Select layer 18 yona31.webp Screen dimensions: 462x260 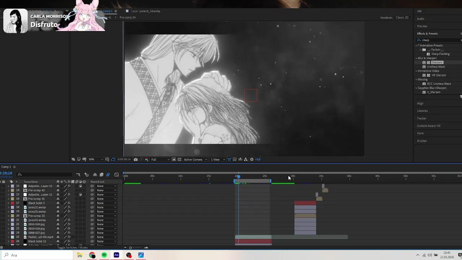pyautogui.click(x=37, y=207)
